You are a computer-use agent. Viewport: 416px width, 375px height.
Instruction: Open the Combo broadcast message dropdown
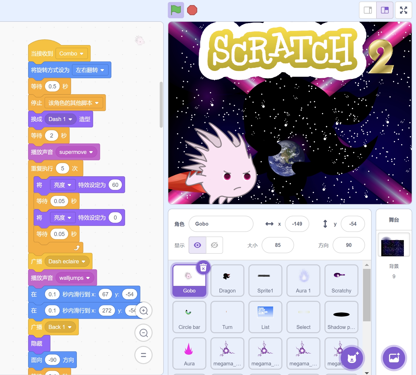(71, 53)
